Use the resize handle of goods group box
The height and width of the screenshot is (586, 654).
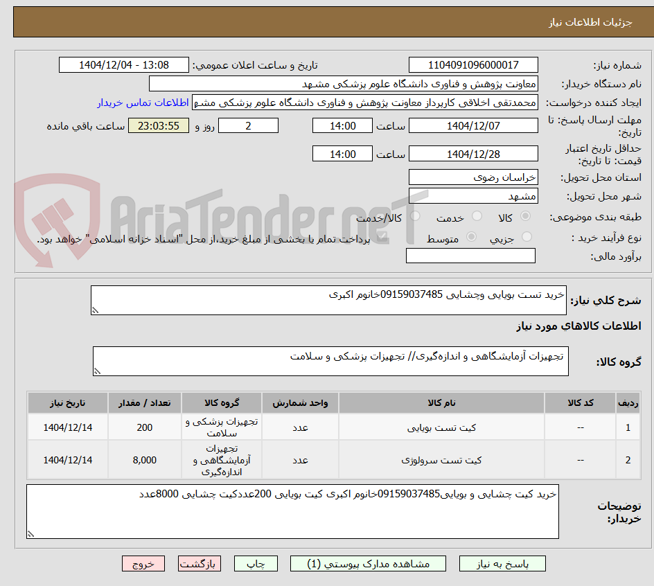[97, 371]
